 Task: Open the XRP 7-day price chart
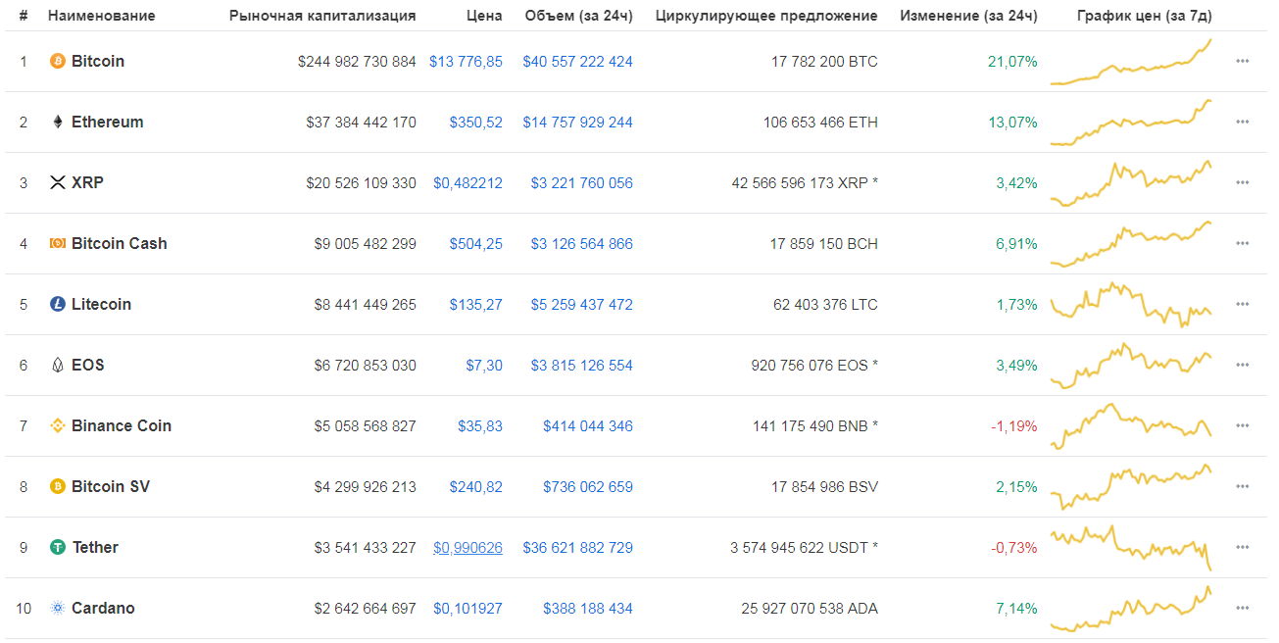tap(1131, 183)
